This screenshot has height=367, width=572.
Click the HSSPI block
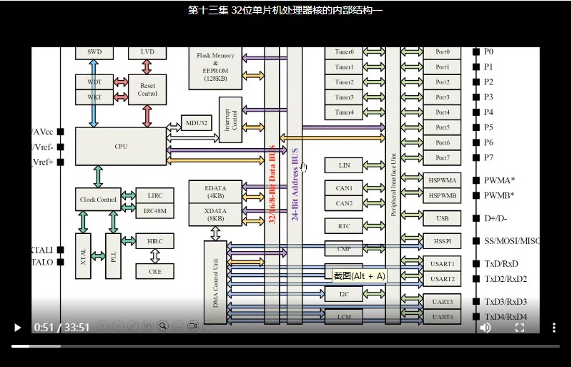coord(442,241)
